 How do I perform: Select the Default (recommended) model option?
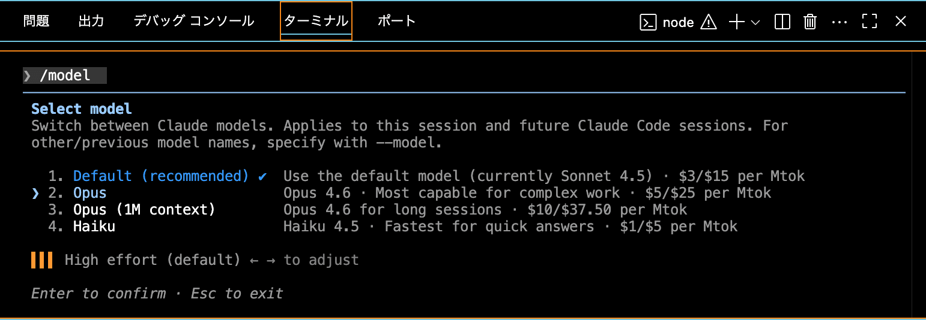coord(160,176)
